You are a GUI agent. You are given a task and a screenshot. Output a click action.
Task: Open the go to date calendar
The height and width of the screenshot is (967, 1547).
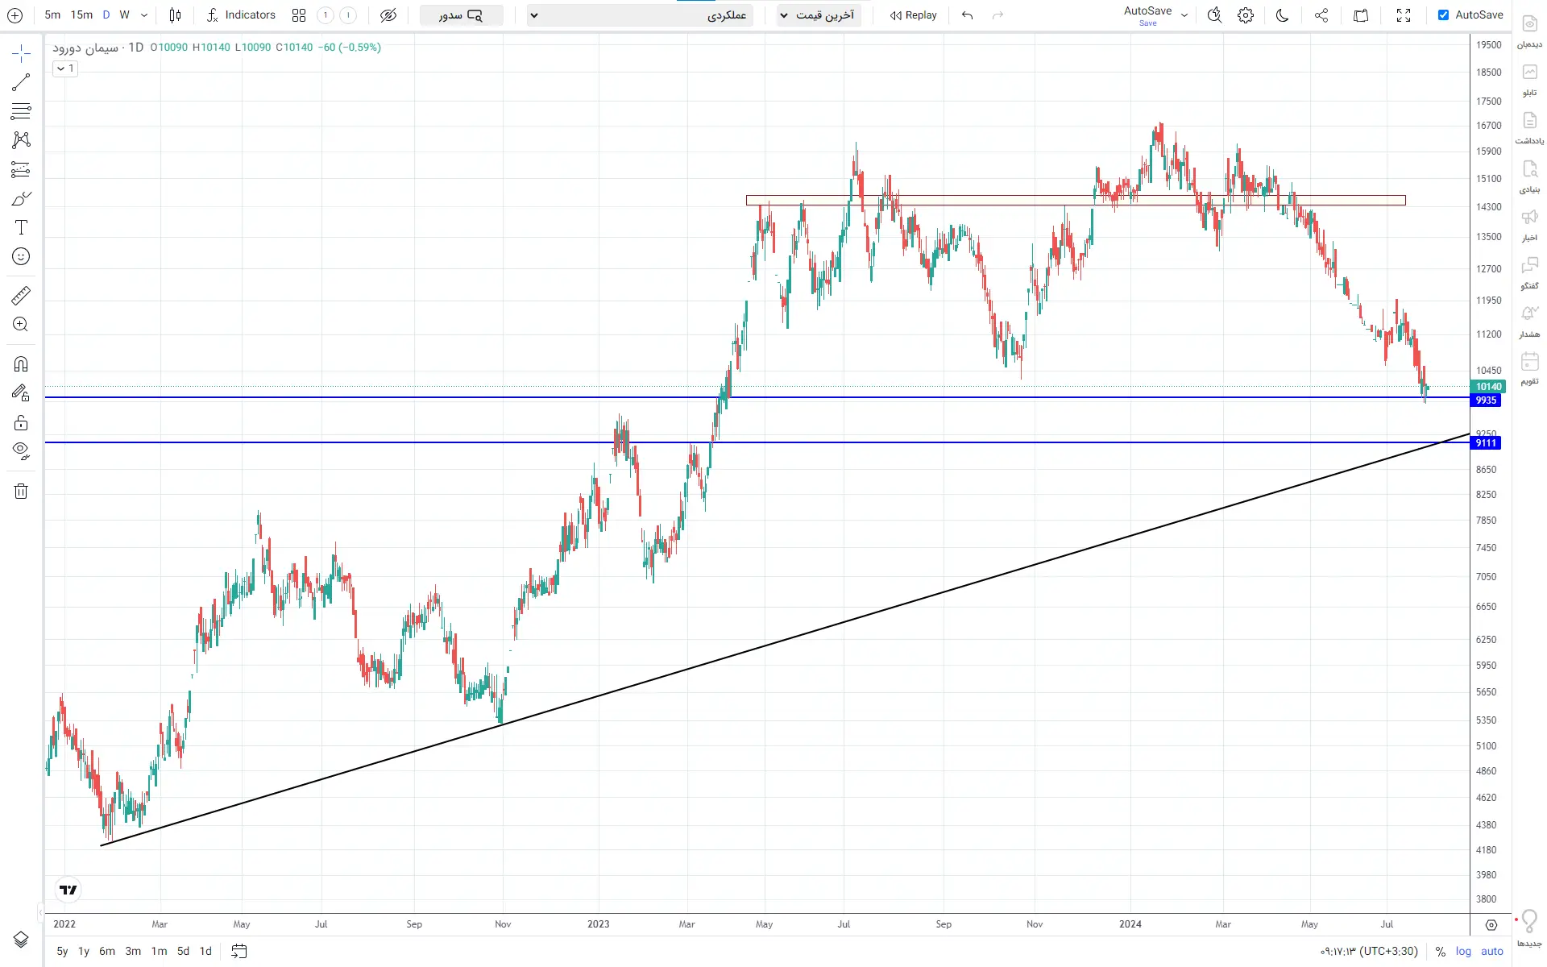coord(239,951)
